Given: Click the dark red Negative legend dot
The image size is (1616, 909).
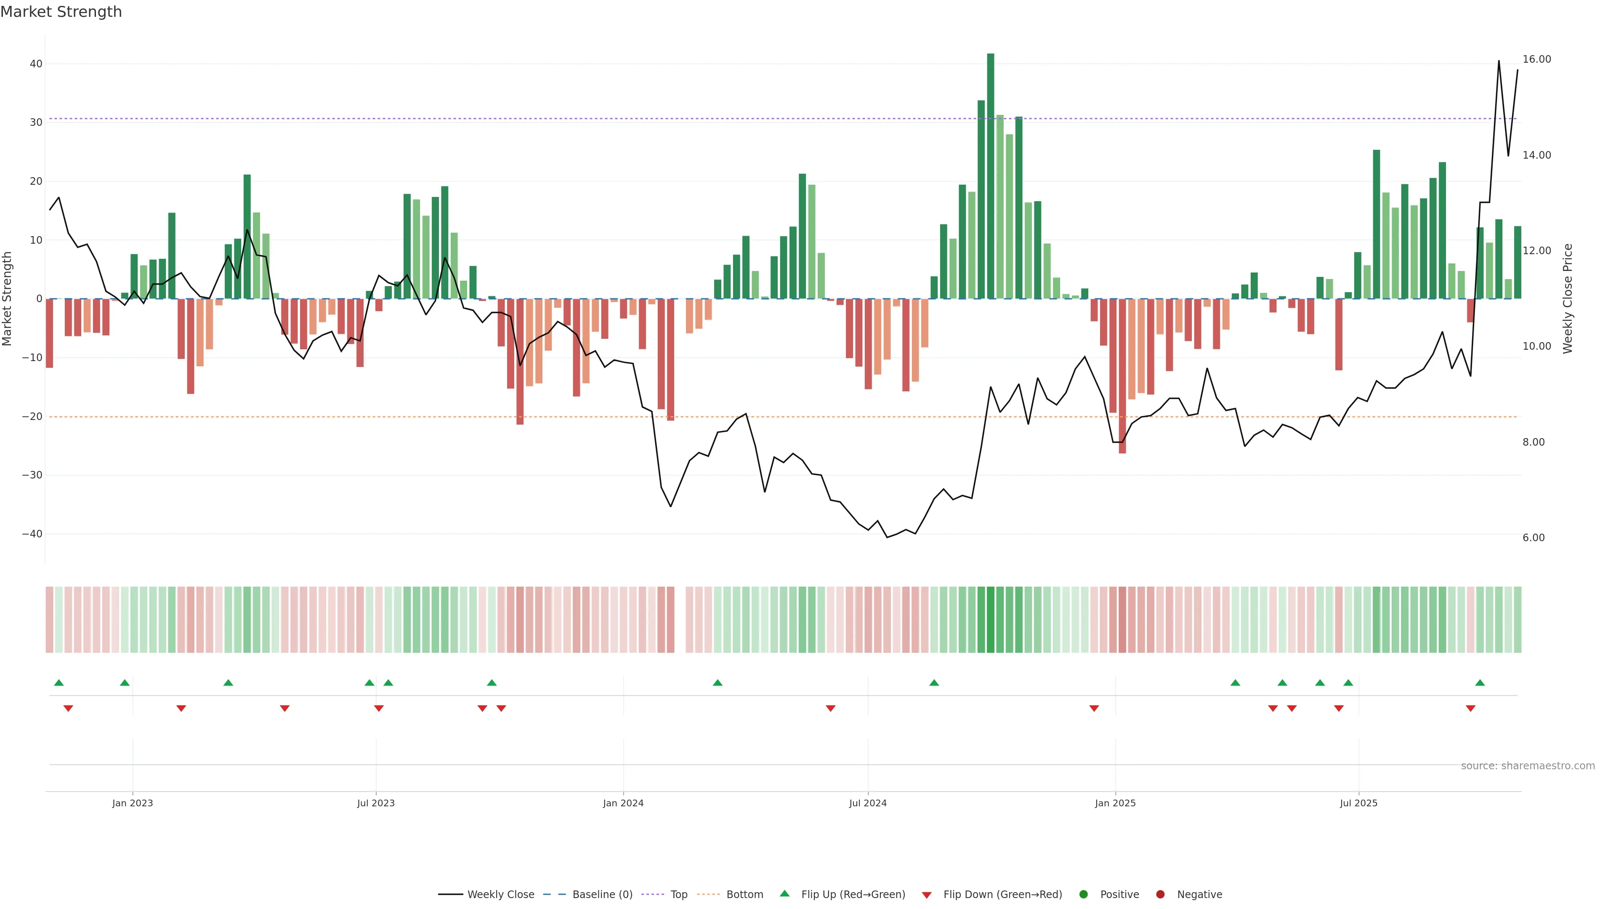Looking at the screenshot, I should tap(1160, 894).
